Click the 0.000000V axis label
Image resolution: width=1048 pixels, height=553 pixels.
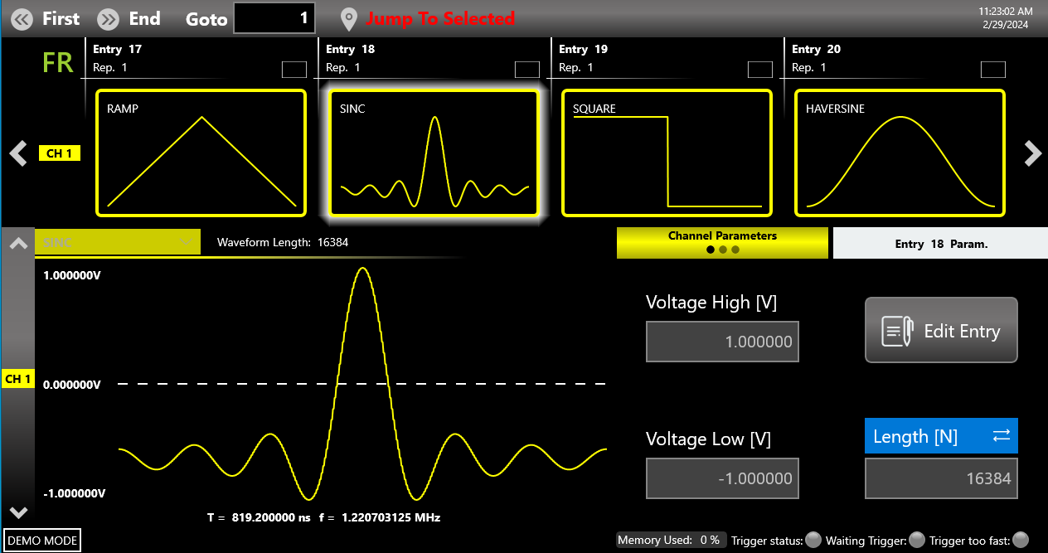coord(72,385)
